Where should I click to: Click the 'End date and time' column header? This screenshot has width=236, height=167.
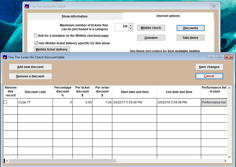[179, 92]
